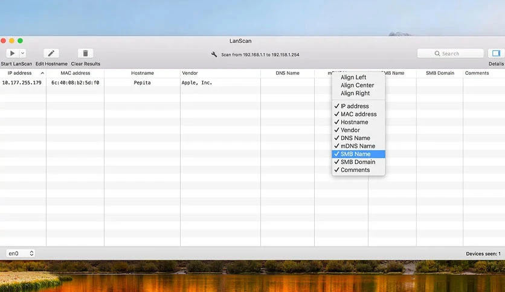The width and height of the screenshot is (505, 292).
Task: Sort by IP address column header
Action: 20,73
